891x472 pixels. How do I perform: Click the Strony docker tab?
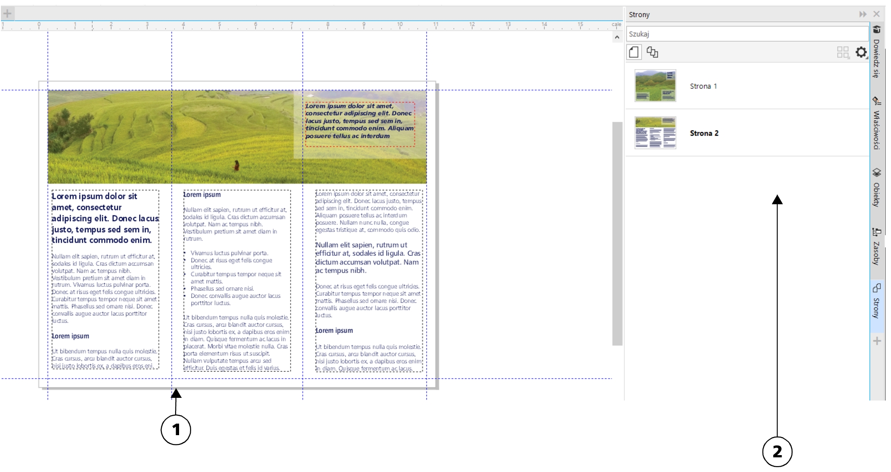coord(876,302)
